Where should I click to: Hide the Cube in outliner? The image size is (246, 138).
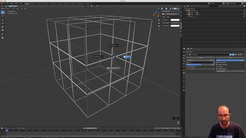pyautogui.click(x=244, y=14)
